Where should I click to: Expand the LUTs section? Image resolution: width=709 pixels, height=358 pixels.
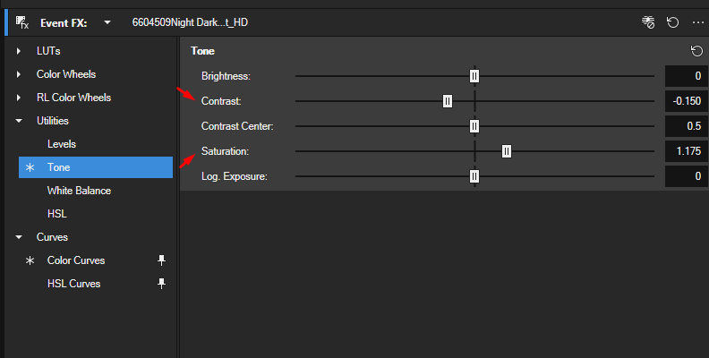pos(19,51)
